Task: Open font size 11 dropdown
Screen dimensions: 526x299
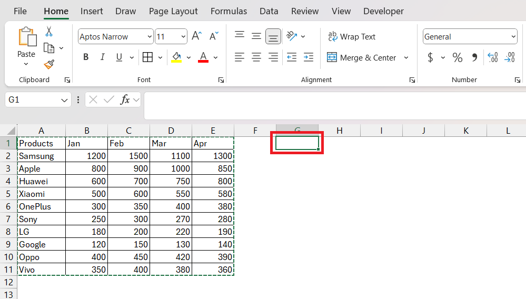Action: pyautogui.click(x=183, y=36)
